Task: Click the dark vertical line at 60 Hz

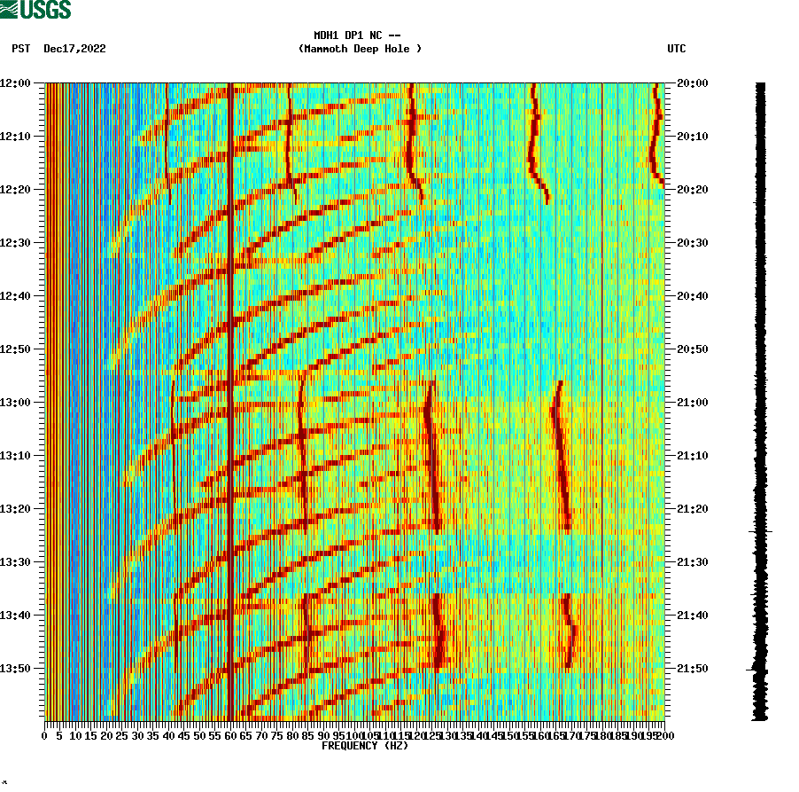Action: [230, 399]
